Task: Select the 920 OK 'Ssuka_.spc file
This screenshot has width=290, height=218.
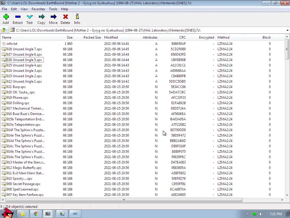Action: coord(21,92)
